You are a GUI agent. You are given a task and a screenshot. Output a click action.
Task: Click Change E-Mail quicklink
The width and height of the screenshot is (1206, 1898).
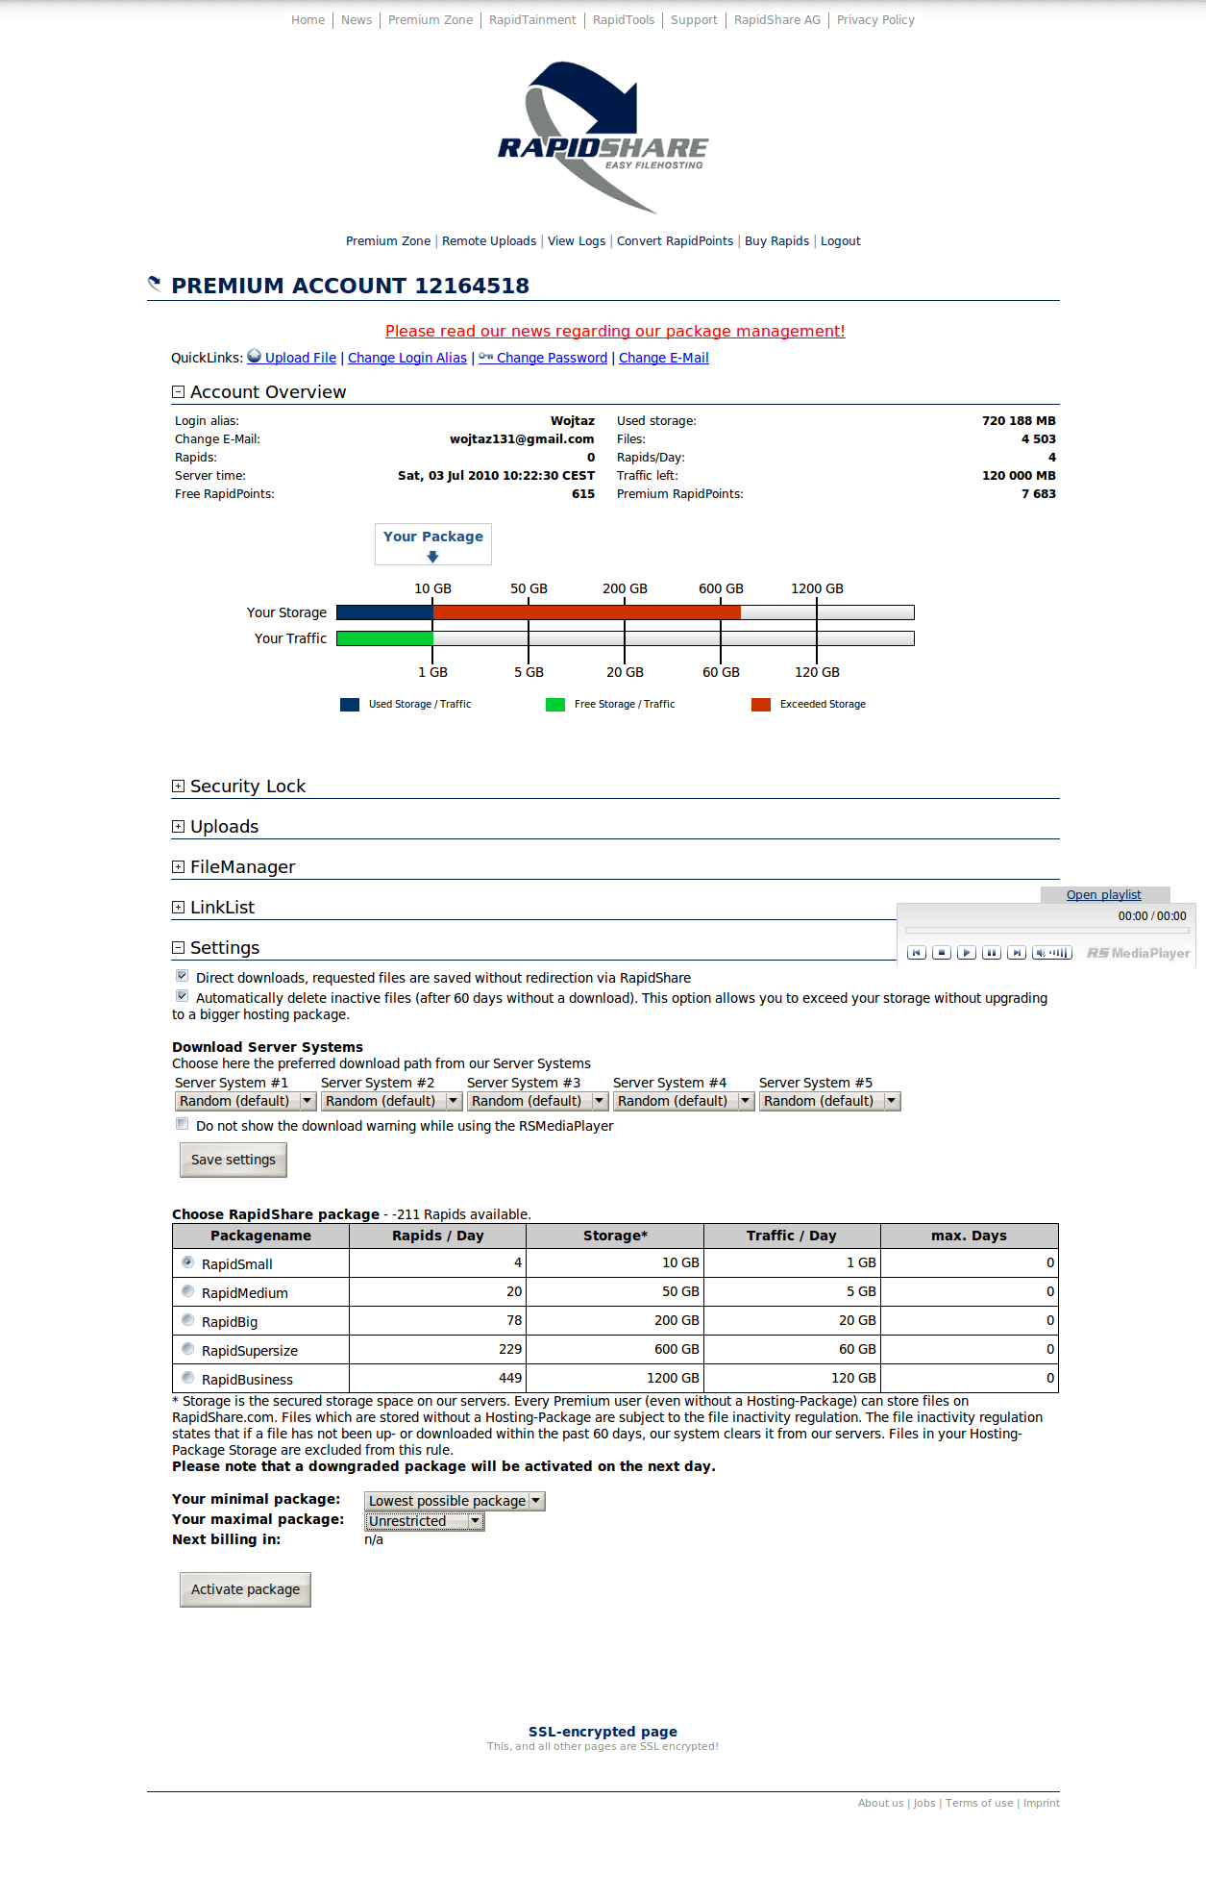pos(664,358)
